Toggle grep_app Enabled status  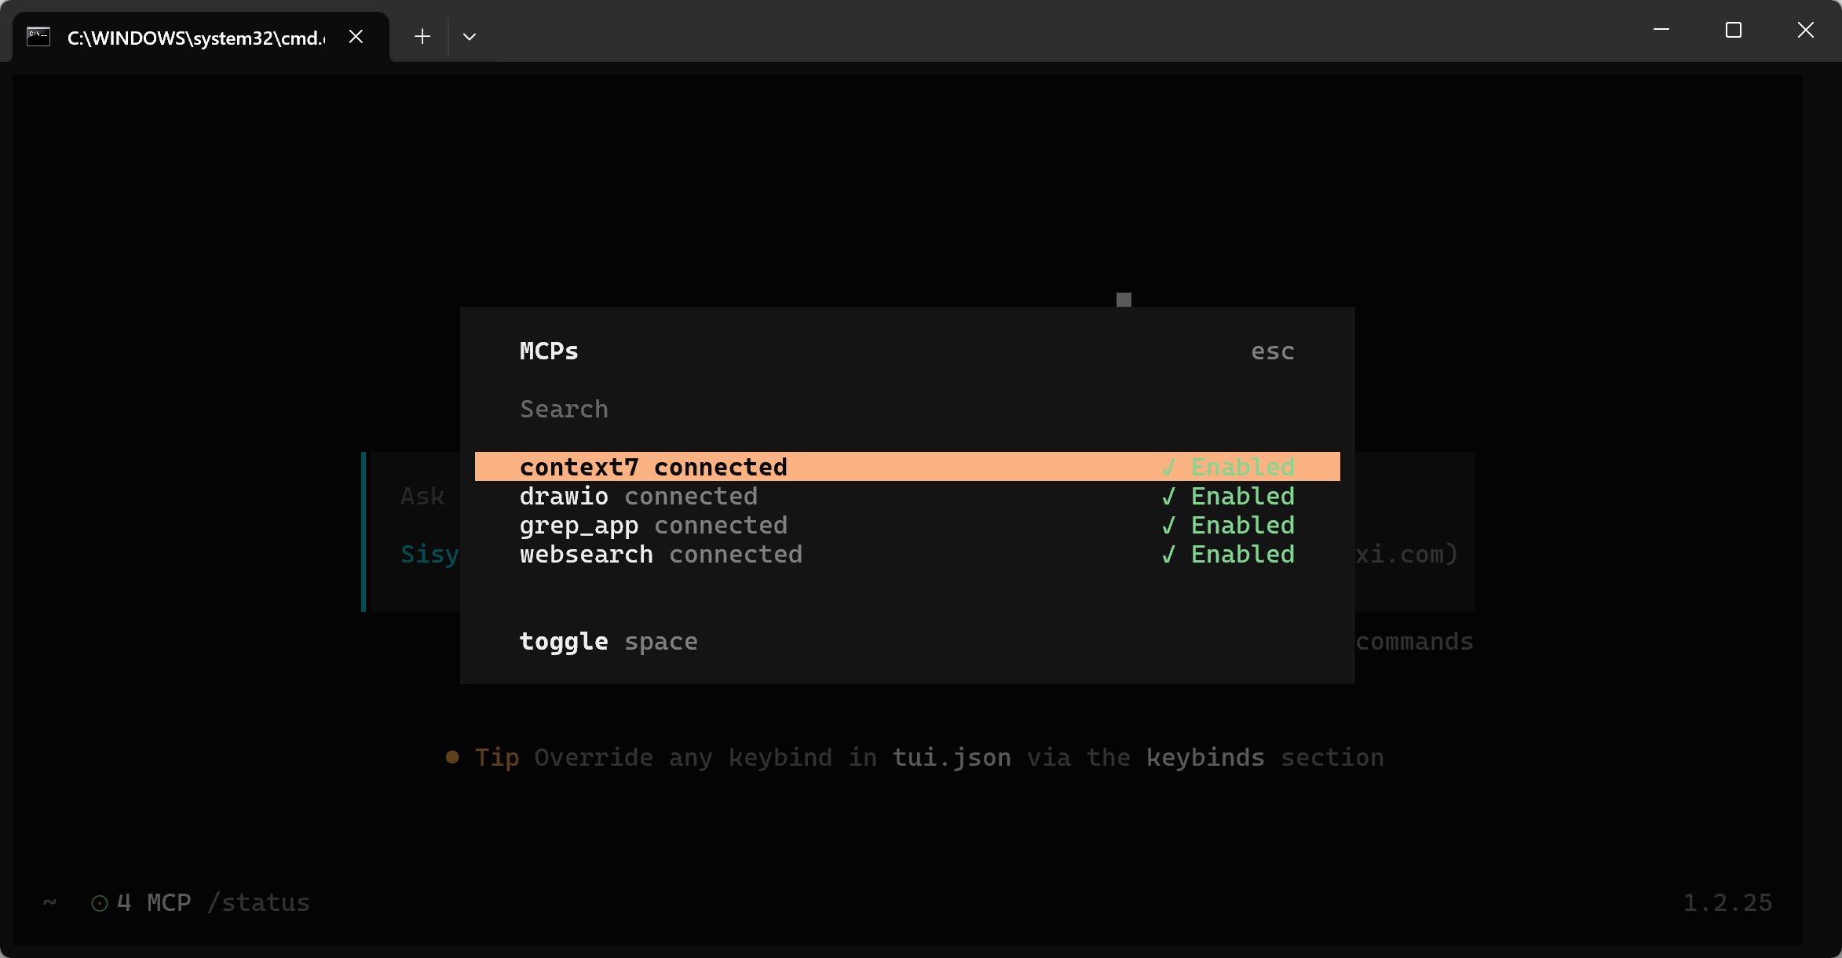[x=1229, y=525]
